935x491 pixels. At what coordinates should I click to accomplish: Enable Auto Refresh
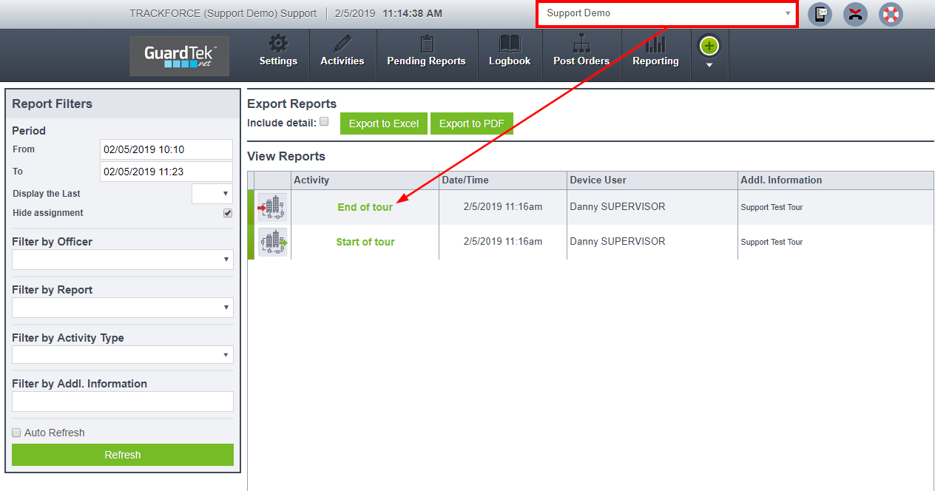[16, 433]
